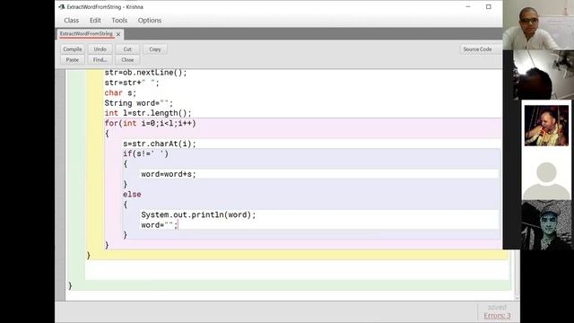Click the 'System.out.println(word);' line
The height and width of the screenshot is (323, 574).
[198, 215]
